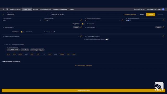Click the plus icon for attaching document
This screenshot has height=94, width=167.
(x=76, y=66)
